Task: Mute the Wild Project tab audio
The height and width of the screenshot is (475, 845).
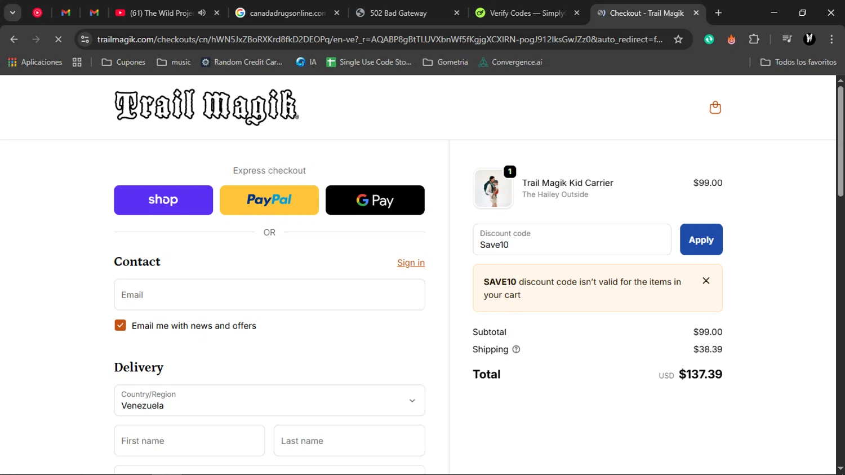Action: point(202,12)
